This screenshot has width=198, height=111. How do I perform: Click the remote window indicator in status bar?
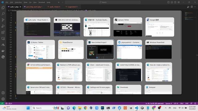pyautogui.click(x=2, y=103)
